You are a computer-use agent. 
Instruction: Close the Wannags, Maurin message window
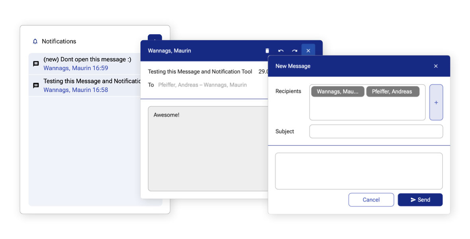coord(308,51)
